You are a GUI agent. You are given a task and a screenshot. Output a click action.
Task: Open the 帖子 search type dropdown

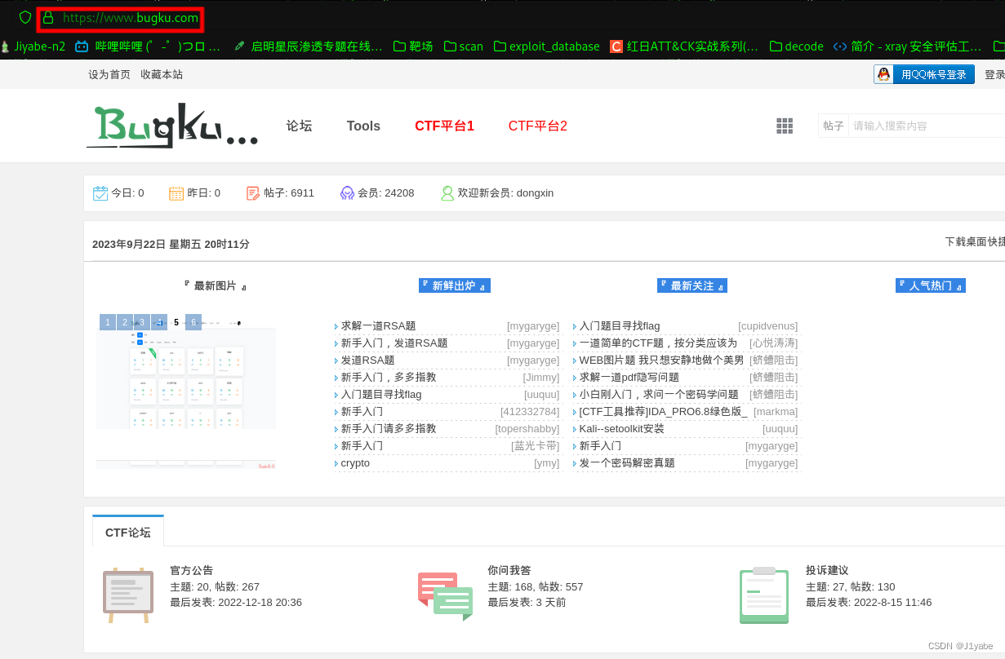(x=834, y=126)
